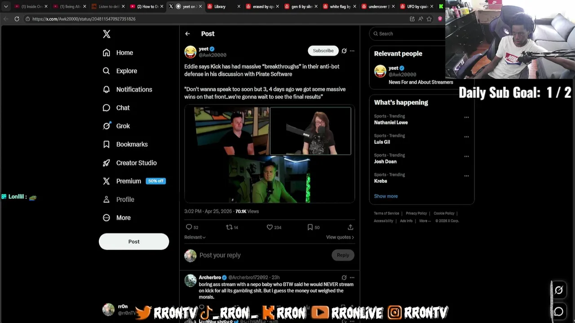Viewport: 575px width, 323px height.
Task: Open options for Krebs trend
Action: 466,176
